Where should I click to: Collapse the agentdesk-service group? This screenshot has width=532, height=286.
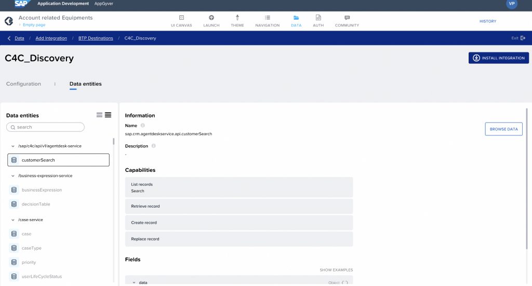point(13,146)
